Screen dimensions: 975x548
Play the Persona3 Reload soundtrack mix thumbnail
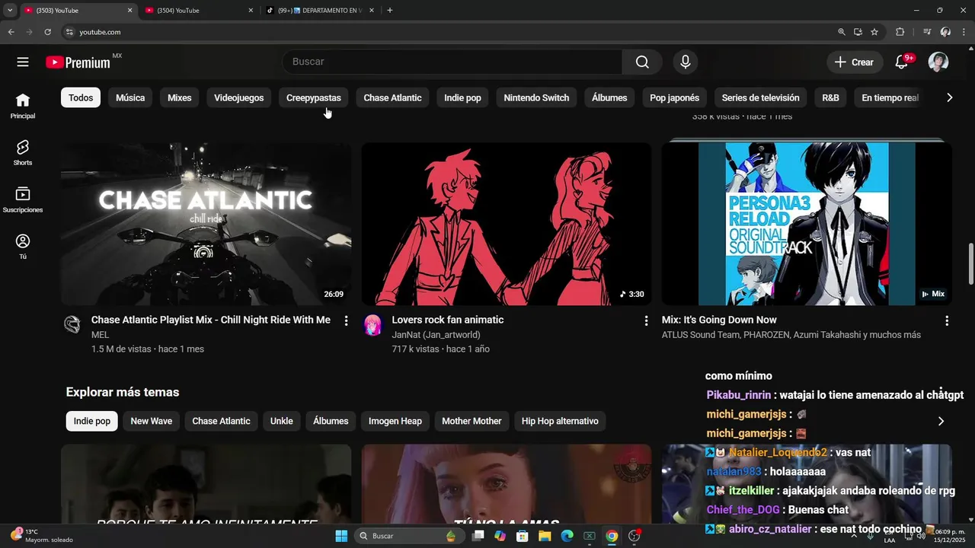point(807,224)
